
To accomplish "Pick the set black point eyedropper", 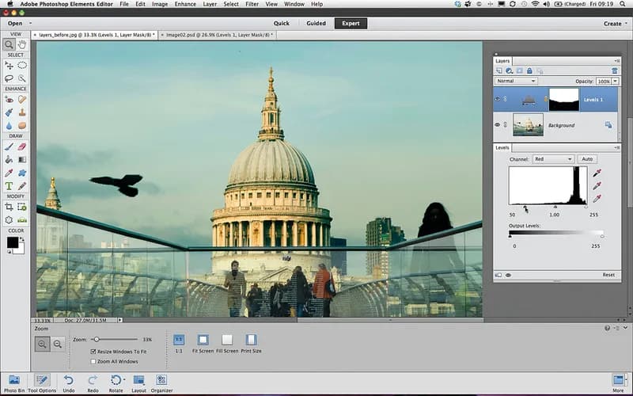I will [597, 173].
